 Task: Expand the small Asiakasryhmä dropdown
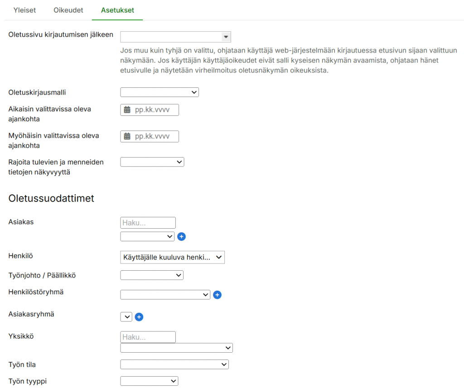[x=126, y=317]
